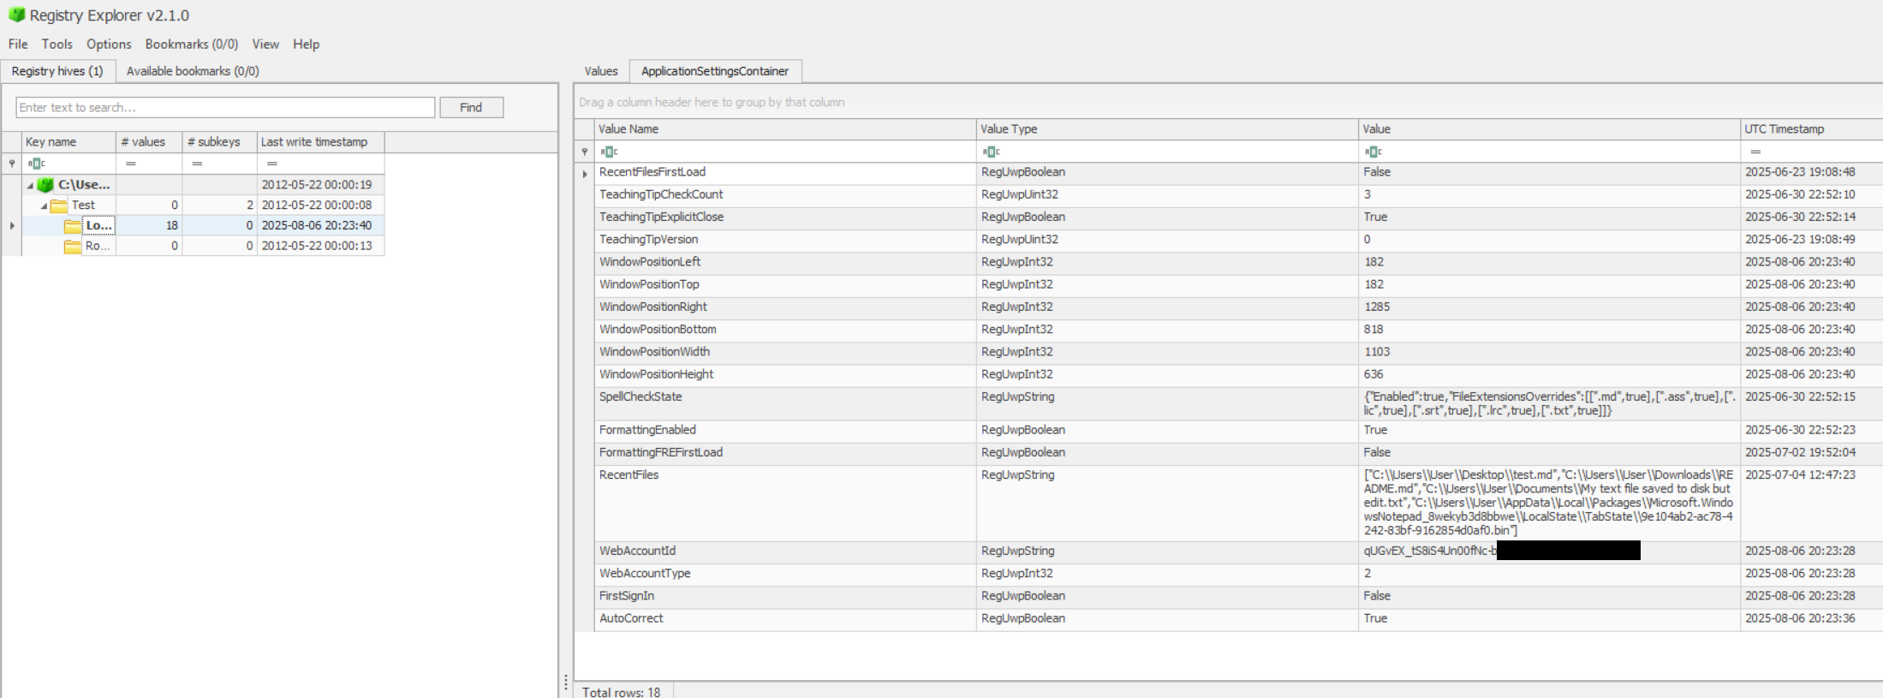
Task: Click the Enter text to search field
Action: 225,107
